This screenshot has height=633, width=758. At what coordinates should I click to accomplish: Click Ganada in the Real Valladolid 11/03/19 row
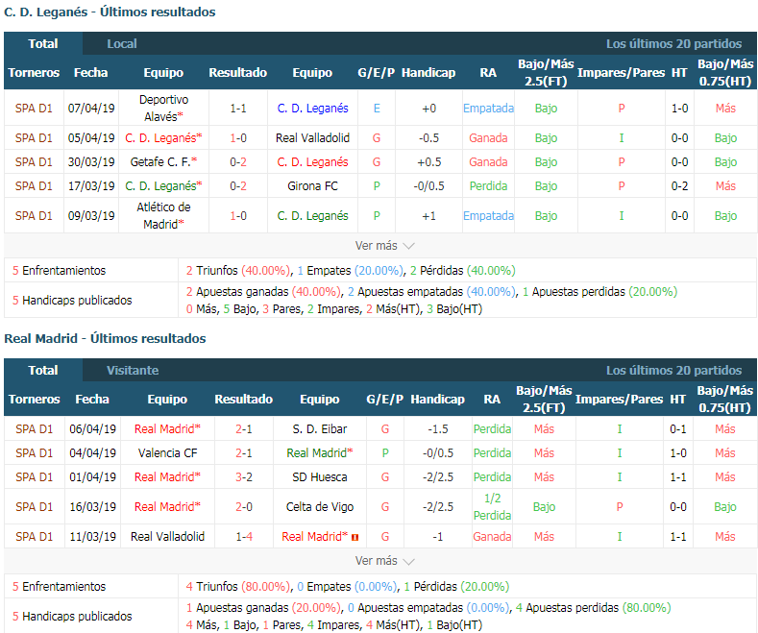click(492, 537)
